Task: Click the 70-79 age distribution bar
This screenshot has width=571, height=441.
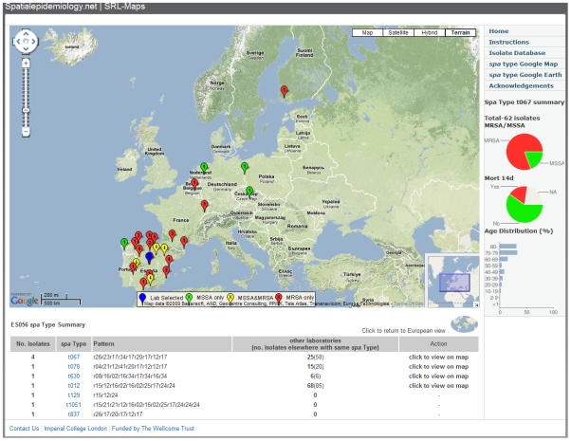Action: pyautogui.click(x=508, y=252)
